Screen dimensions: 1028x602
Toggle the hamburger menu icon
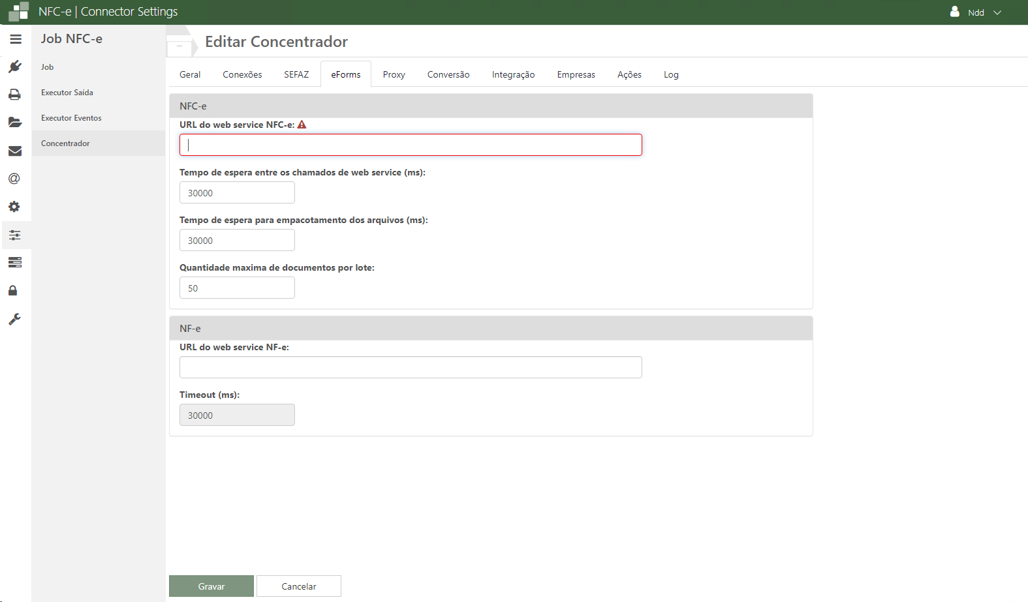click(x=16, y=39)
